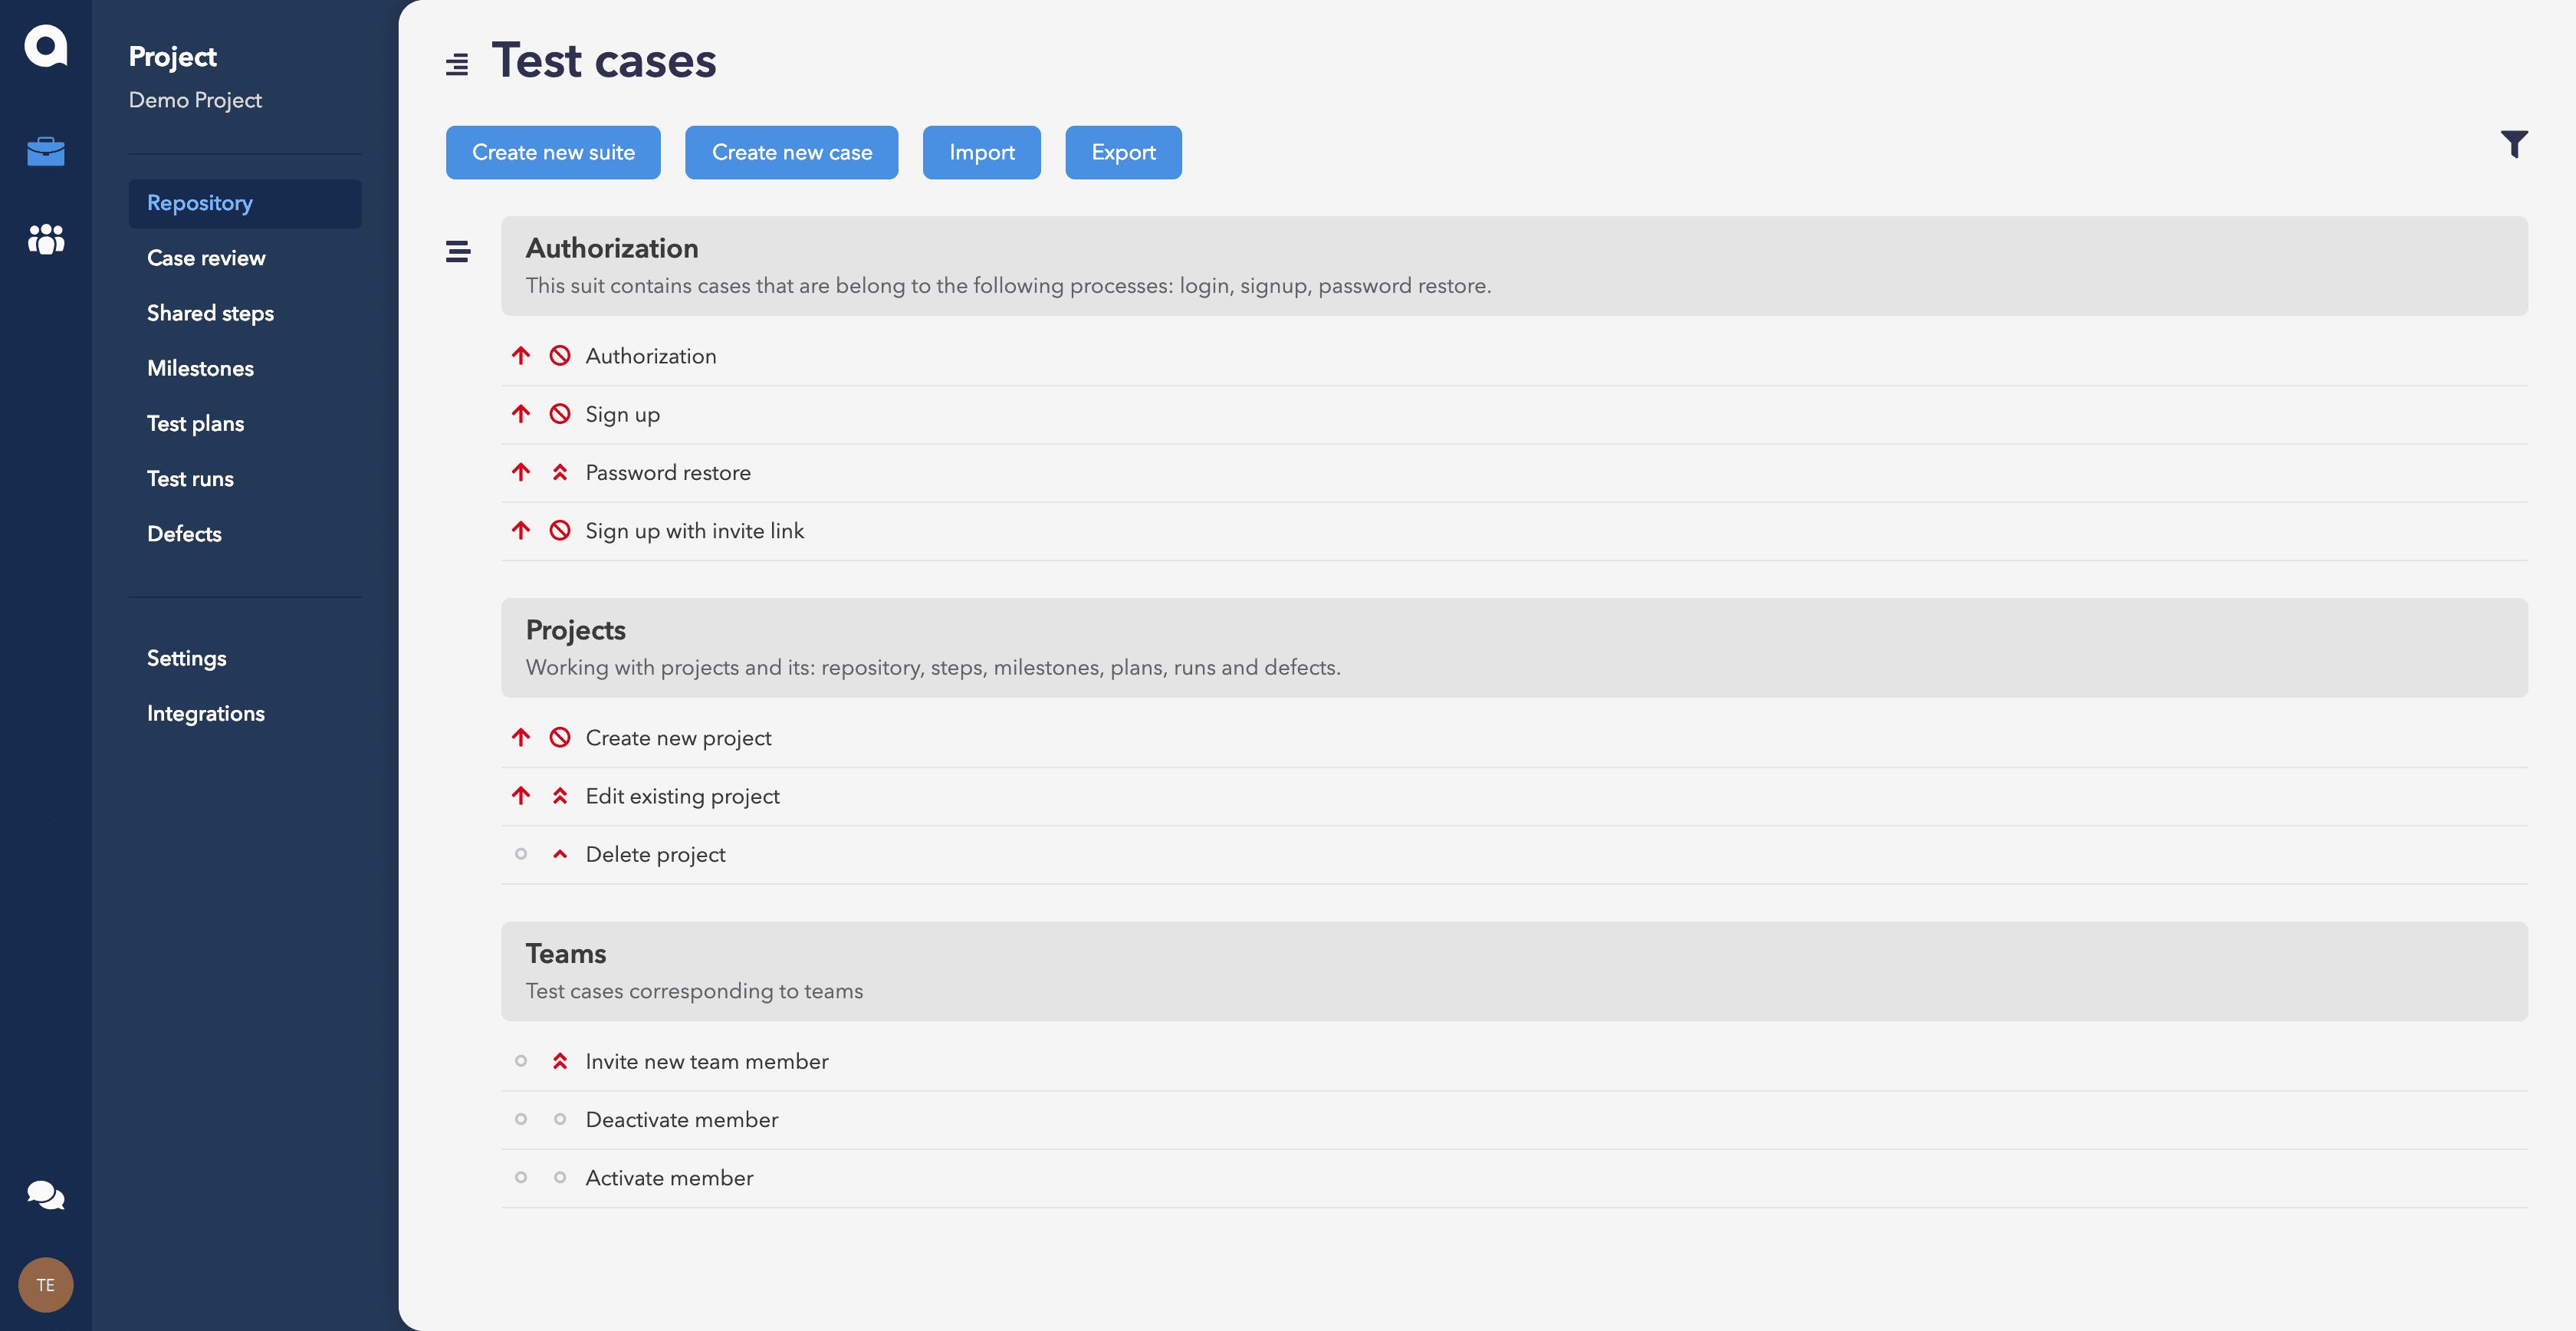Click the priority arrow on Create new project
2576x1331 pixels.
pyautogui.click(x=521, y=737)
